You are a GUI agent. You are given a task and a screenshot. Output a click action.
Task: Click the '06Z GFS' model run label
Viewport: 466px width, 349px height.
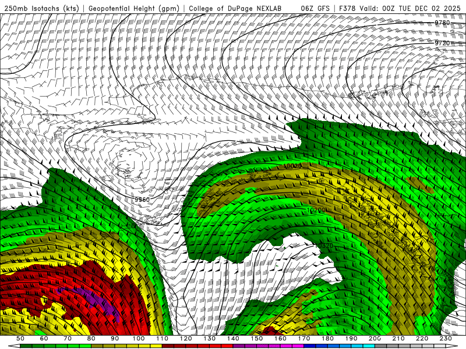(x=315, y=8)
